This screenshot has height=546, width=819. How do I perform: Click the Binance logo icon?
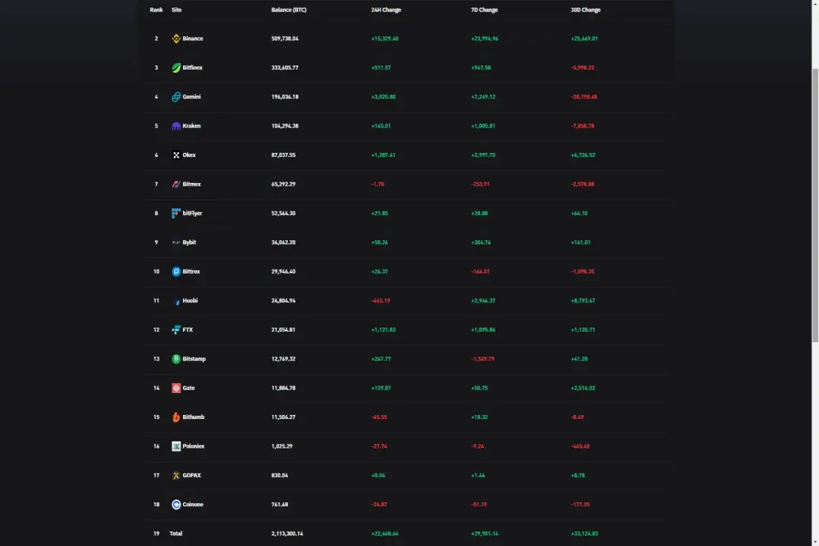pyautogui.click(x=176, y=39)
